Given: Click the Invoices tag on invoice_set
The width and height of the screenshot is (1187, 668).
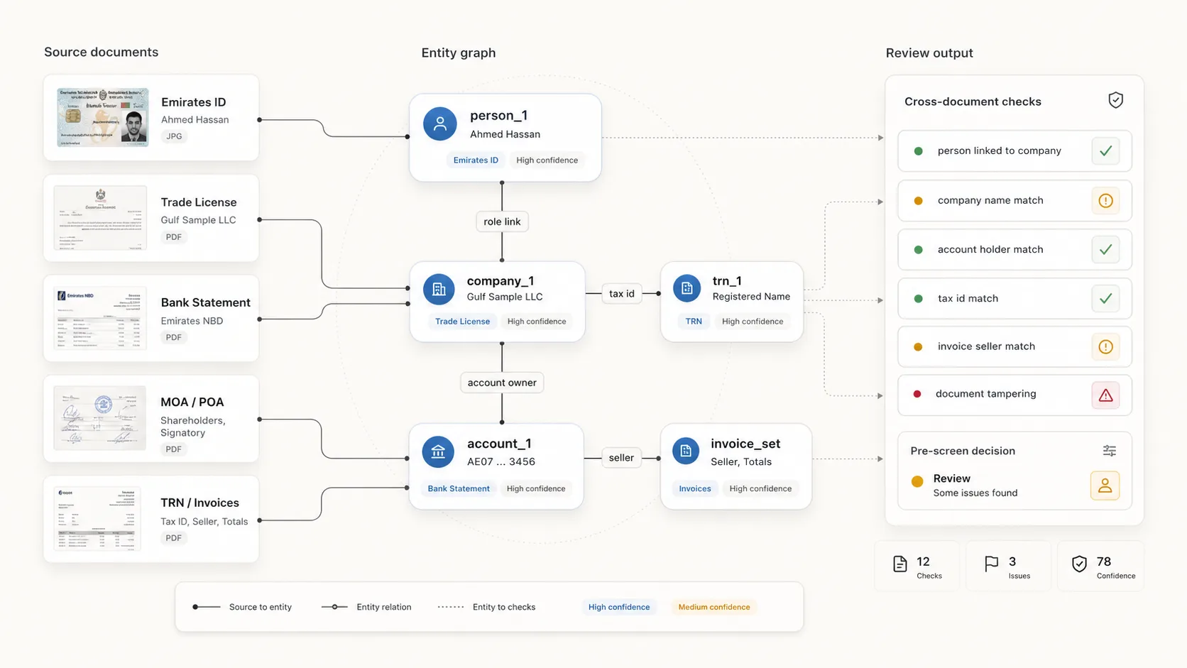Looking at the screenshot, I should (x=695, y=488).
